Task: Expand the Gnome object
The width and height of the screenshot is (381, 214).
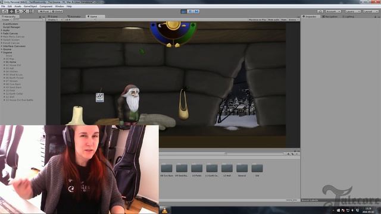Action: [2, 49]
